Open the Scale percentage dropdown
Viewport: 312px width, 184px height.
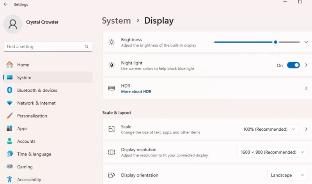(269, 129)
